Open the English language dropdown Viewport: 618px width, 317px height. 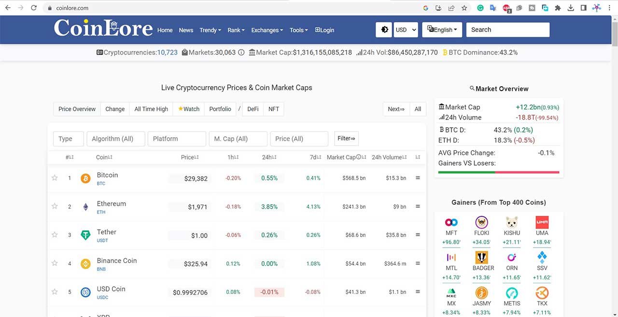pyautogui.click(x=442, y=30)
